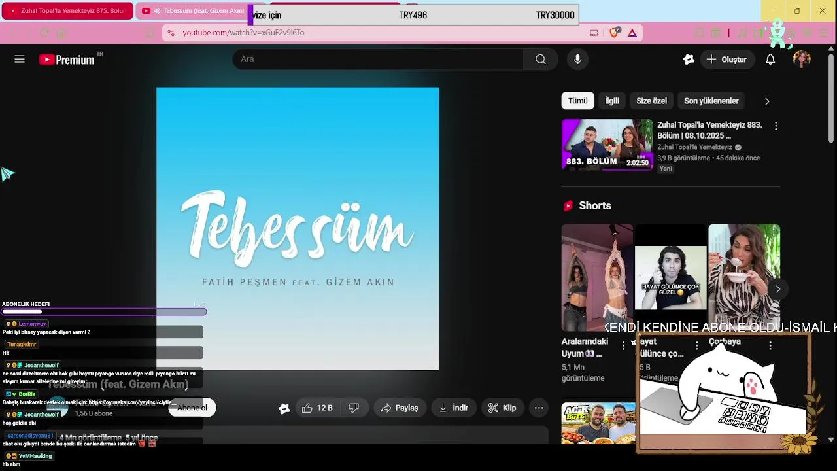Click the Shorts section logo icon
The height and width of the screenshot is (471, 837).
(x=568, y=205)
